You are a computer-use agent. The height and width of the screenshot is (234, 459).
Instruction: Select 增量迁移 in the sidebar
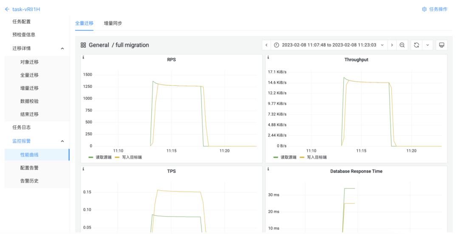point(29,88)
